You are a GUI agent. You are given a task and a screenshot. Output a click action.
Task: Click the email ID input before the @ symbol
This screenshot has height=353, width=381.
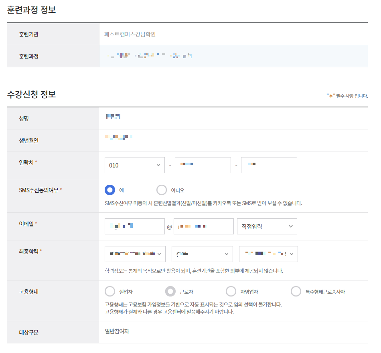coord(134,226)
